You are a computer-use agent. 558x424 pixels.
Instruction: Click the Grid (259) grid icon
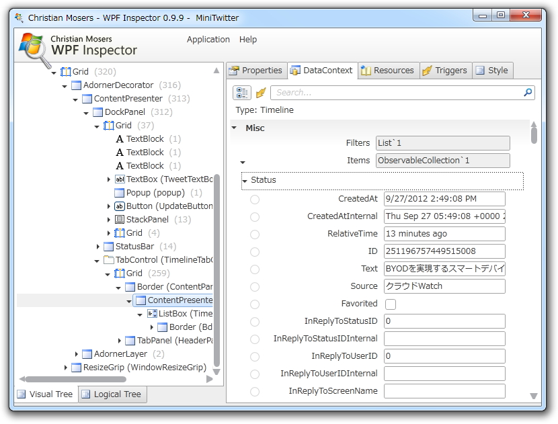(x=119, y=273)
